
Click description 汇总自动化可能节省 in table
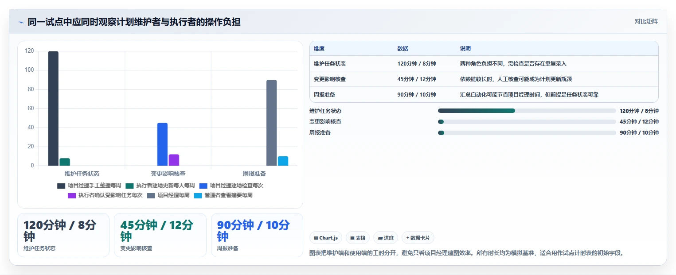pos(529,95)
